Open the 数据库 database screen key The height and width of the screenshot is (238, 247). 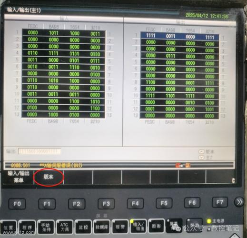click(x=101, y=227)
